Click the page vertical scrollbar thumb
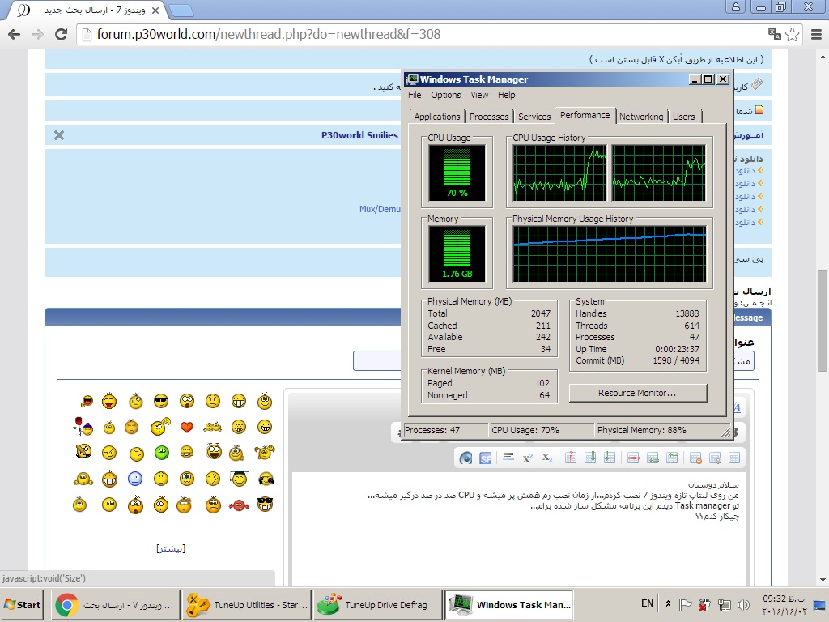Image resolution: width=829 pixels, height=622 pixels. [x=823, y=321]
